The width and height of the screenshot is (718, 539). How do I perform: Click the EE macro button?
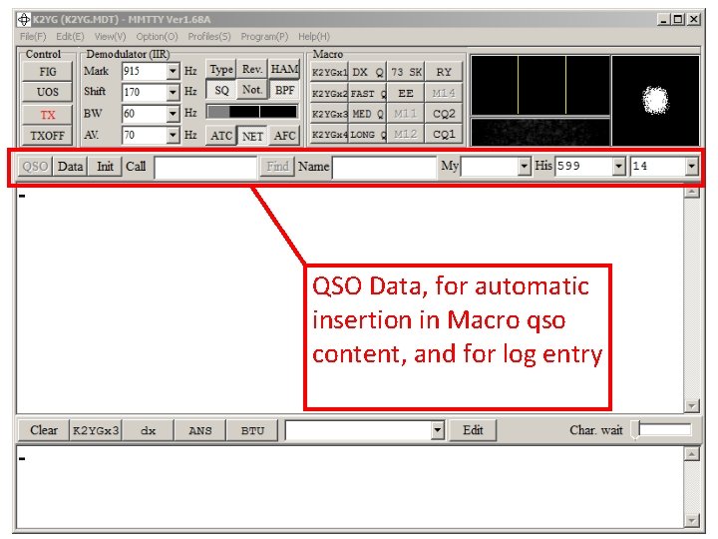(x=406, y=94)
